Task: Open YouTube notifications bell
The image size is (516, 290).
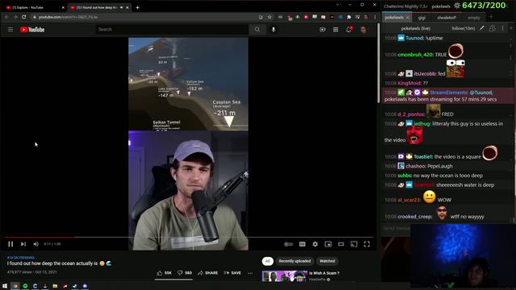Action: point(349,30)
